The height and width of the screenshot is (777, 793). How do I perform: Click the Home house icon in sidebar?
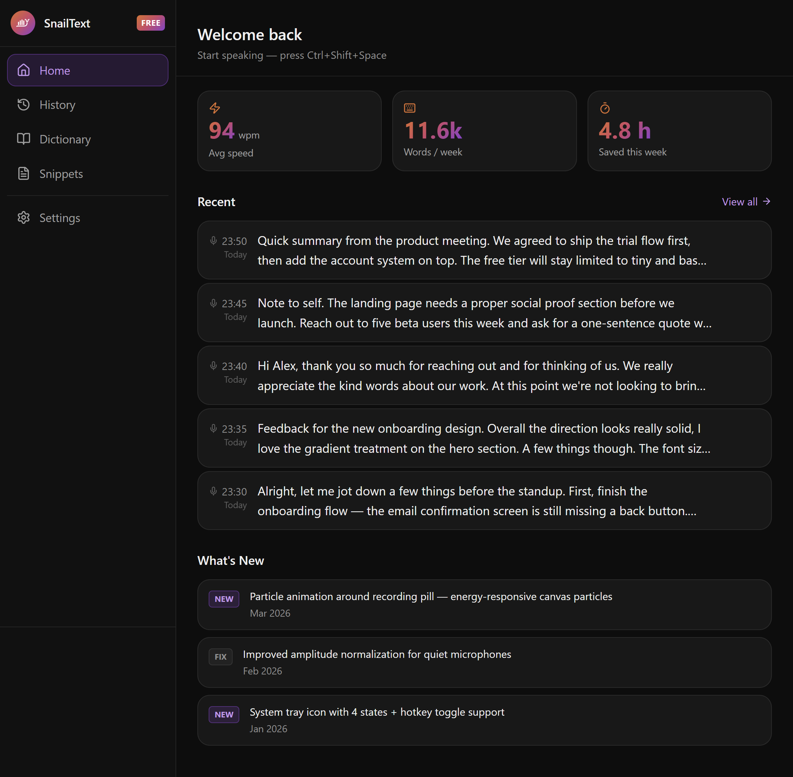(24, 70)
